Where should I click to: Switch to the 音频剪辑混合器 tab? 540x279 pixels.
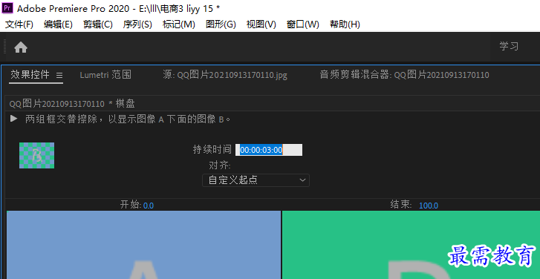(x=404, y=75)
